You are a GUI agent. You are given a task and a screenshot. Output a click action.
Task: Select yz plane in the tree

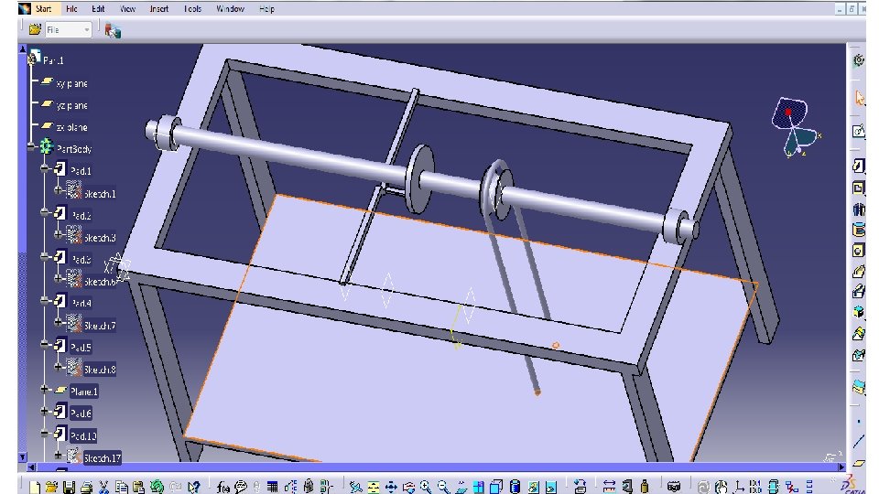[x=71, y=105]
